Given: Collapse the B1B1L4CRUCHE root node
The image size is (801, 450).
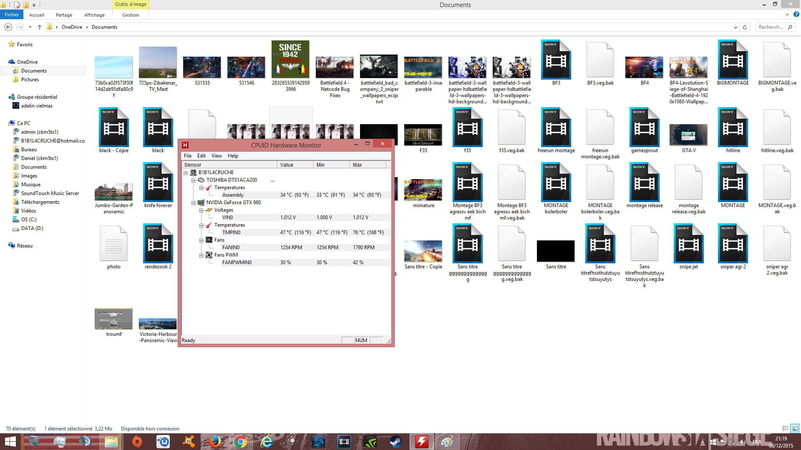Looking at the screenshot, I should click(x=186, y=172).
